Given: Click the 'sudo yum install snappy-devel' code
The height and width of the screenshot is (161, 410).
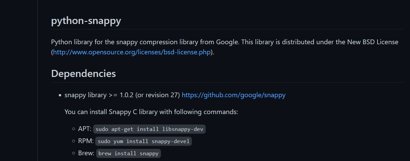Looking at the screenshot, I should click(144, 141).
